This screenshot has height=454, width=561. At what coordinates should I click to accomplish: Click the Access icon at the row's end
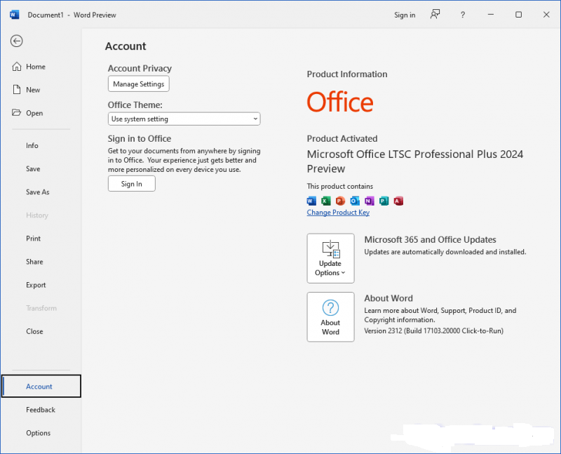click(x=398, y=201)
